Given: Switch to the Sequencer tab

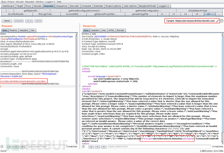Looking at the screenshot, I should (x=62, y=6).
